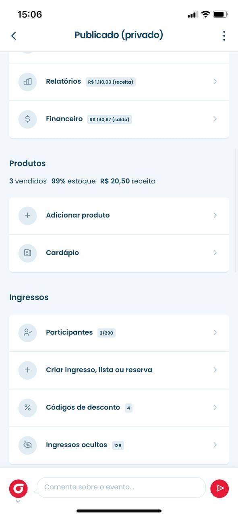The height and width of the screenshot is (517, 238).
Task: Open the three-dot options menu
Action: click(x=224, y=36)
